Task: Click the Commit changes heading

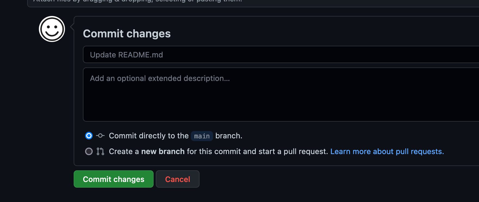Action: 127,33
